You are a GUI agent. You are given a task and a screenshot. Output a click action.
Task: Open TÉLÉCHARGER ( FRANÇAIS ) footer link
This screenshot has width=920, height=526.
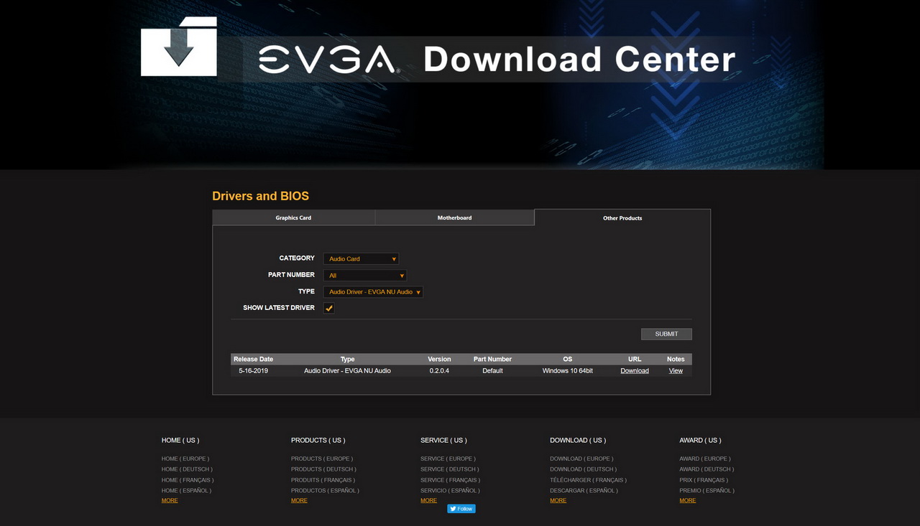click(589, 480)
